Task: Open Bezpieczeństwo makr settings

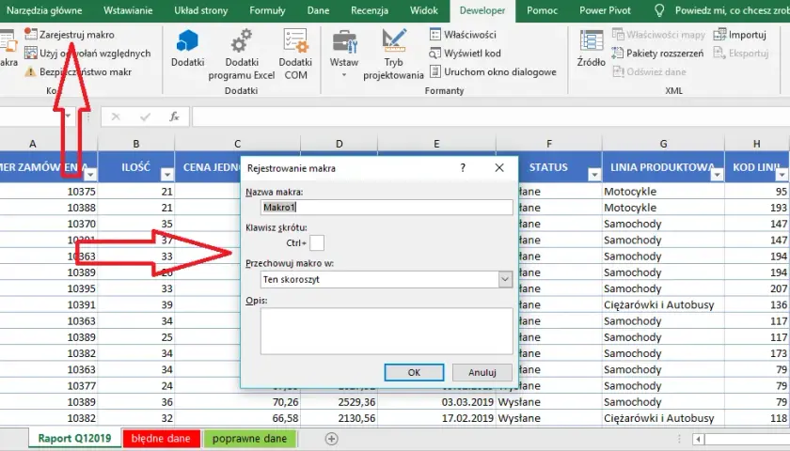Action: pyautogui.click(x=78, y=71)
